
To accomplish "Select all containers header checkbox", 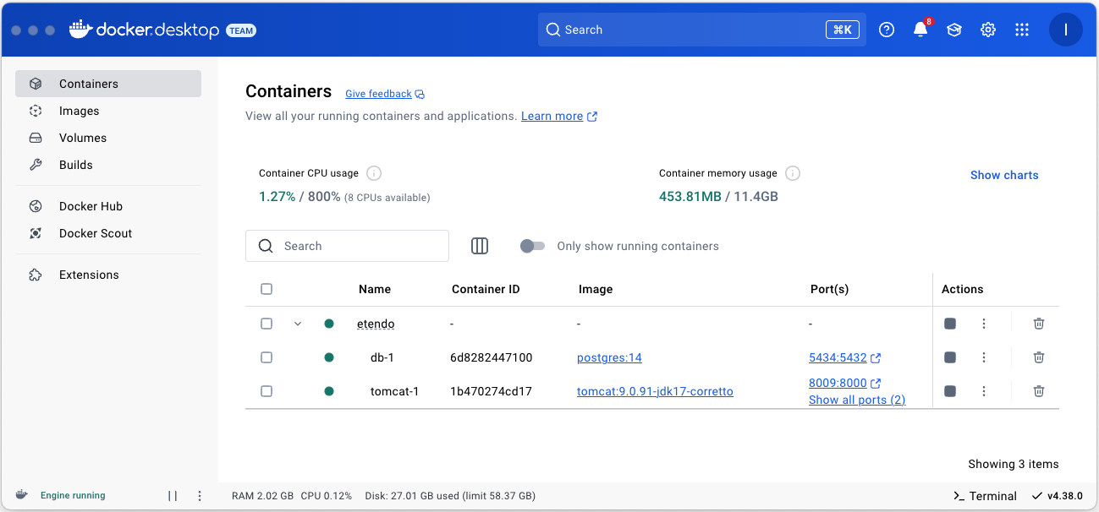I will 267,289.
